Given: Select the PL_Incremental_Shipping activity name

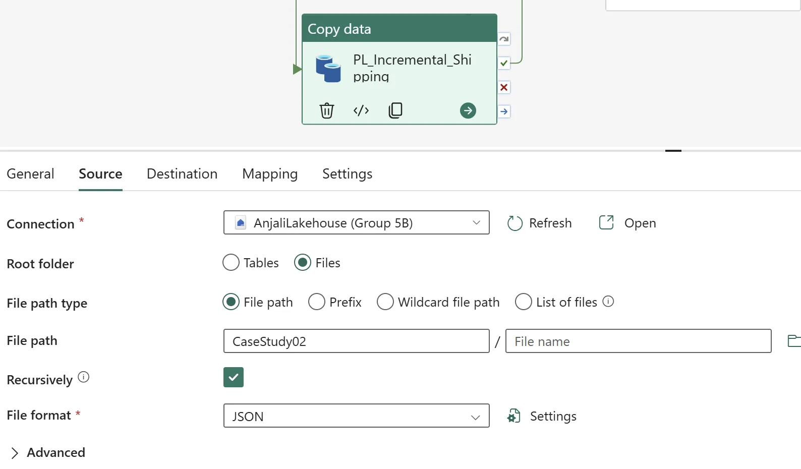Looking at the screenshot, I should (413, 68).
